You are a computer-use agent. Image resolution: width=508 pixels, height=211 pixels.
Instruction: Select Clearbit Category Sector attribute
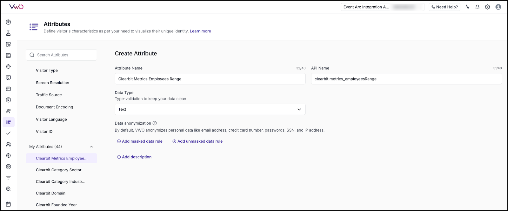[59, 170]
